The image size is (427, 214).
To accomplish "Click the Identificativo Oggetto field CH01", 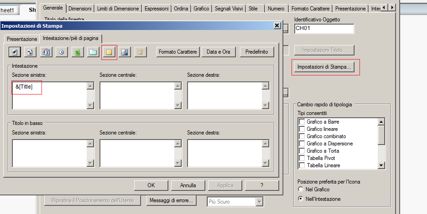I will pos(324,29).
